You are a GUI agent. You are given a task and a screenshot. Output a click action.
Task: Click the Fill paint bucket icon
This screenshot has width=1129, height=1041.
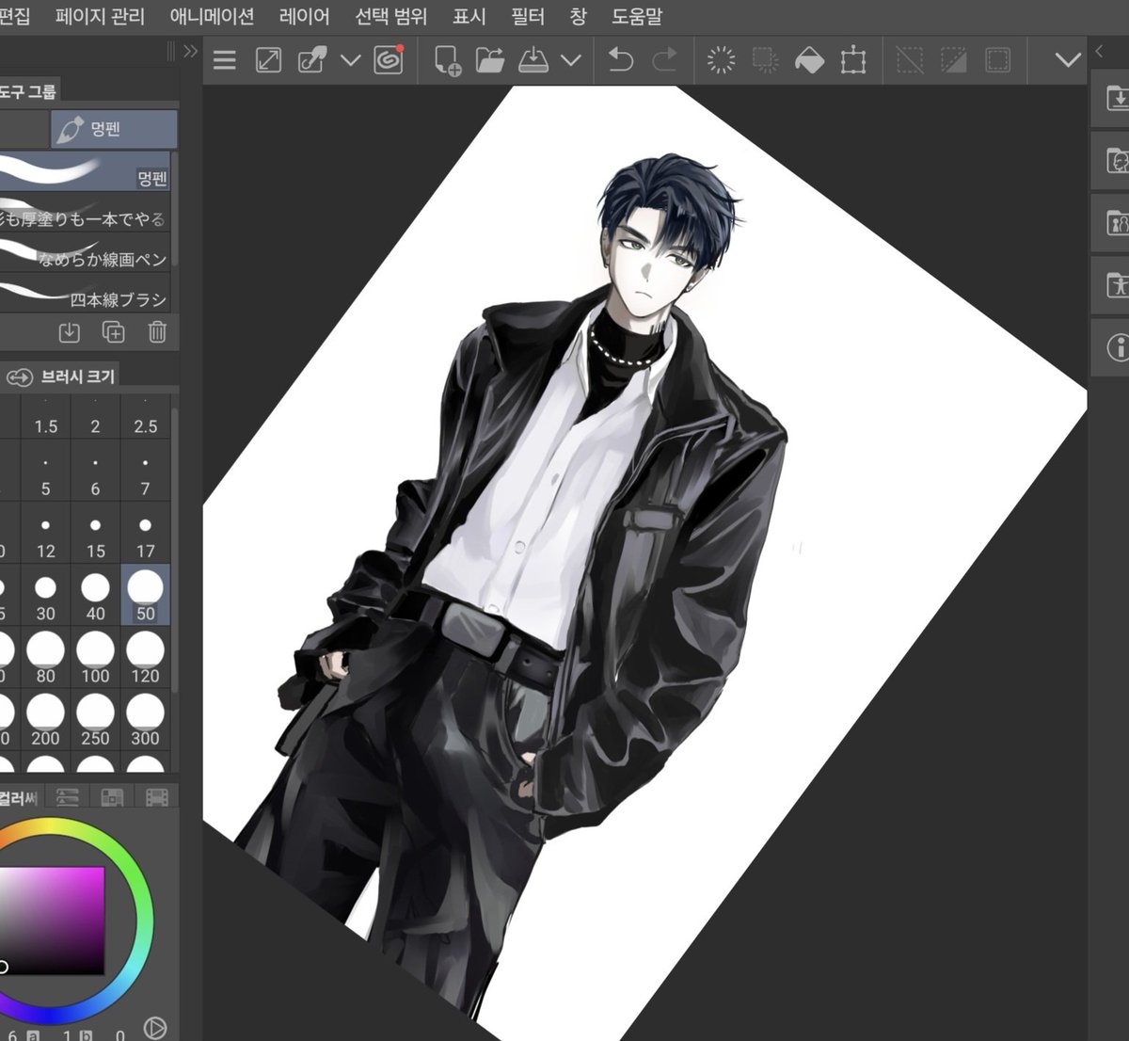pyautogui.click(x=809, y=61)
